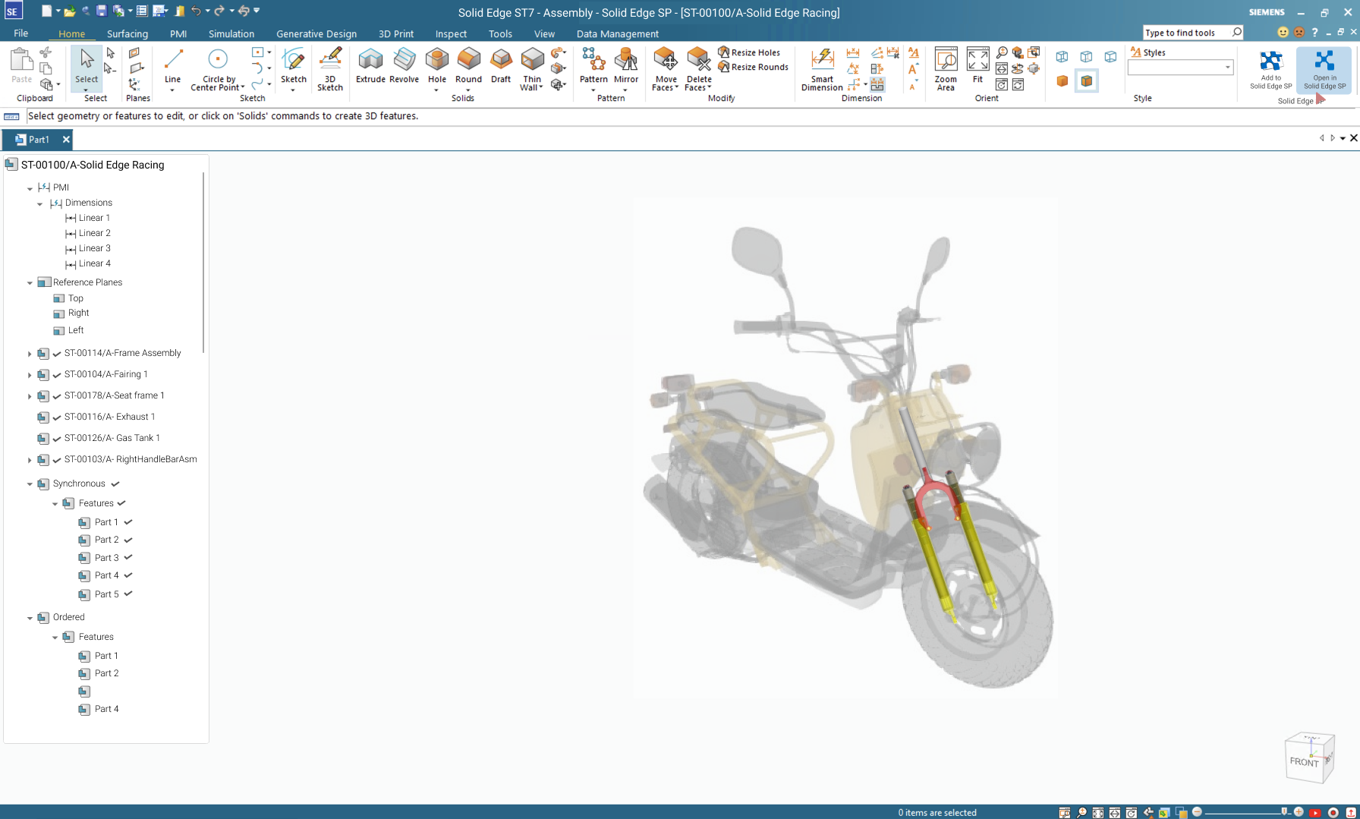Click Open in Solid Edge SP
This screenshot has height=819, width=1360.
tap(1324, 70)
